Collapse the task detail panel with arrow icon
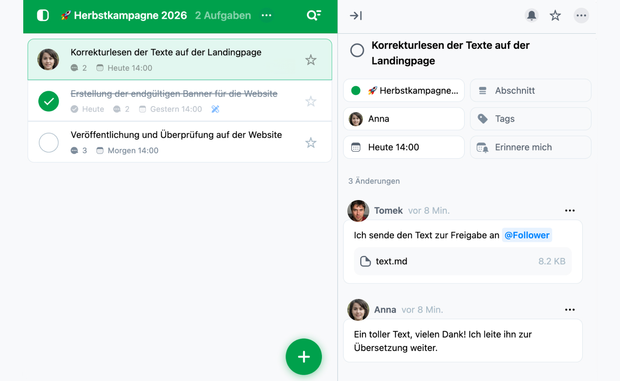 (356, 16)
